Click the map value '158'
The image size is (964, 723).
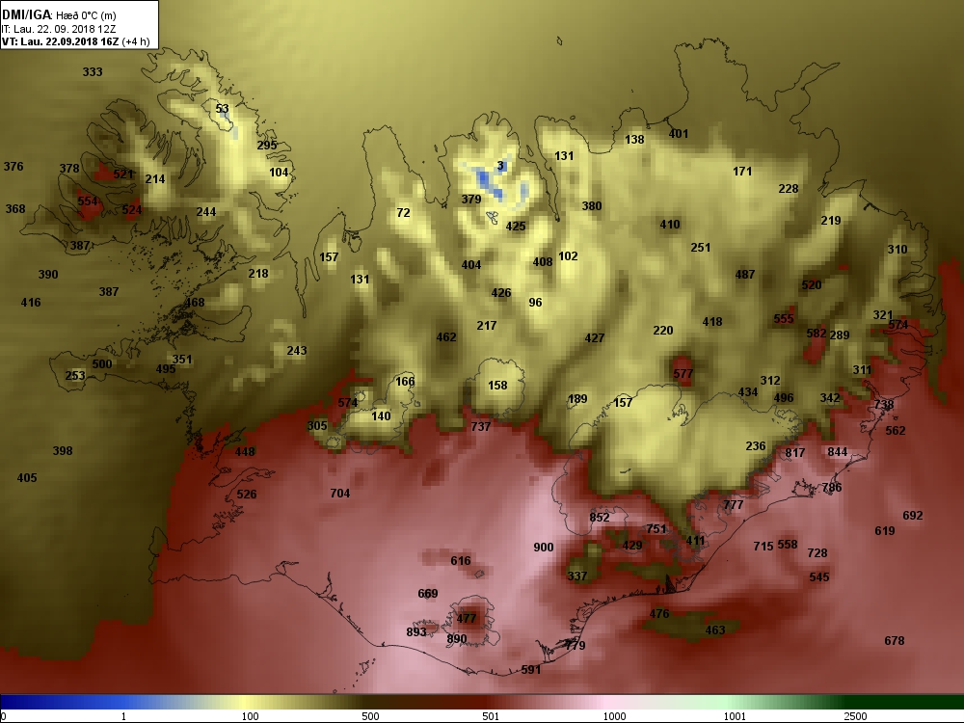(x=497, y=386)
